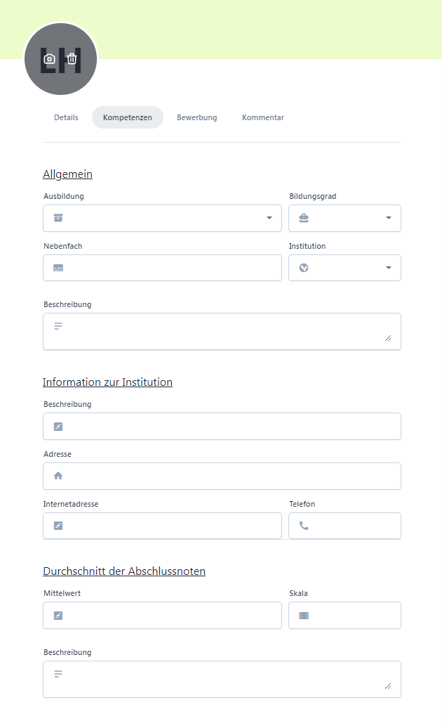442x726 pixels.
Task: Click the Information zur Institution heading
Action: [108, 382]
